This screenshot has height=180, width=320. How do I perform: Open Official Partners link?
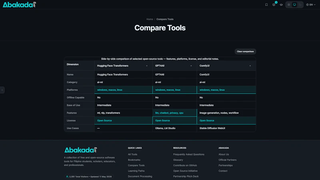(x=227, y=160)
